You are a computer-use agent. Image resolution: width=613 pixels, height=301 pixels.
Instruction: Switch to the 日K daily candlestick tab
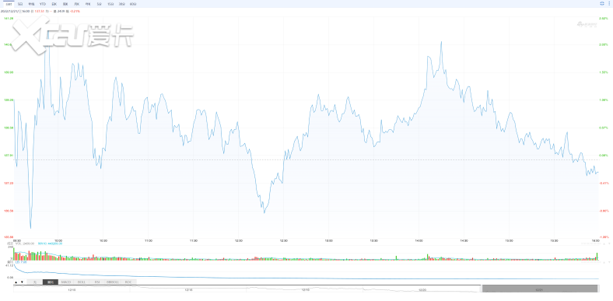tap(54, 4)
